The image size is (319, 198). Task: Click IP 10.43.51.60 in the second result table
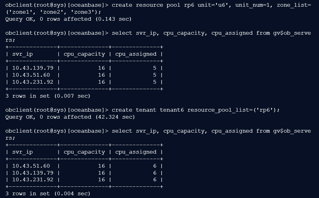tap(31, 166)
